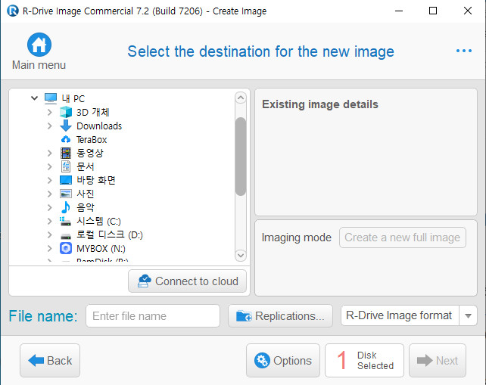The height and width of the screenshot is (385, 486).
Task: Click the Main menu home icon
Action: coord(39,45)
